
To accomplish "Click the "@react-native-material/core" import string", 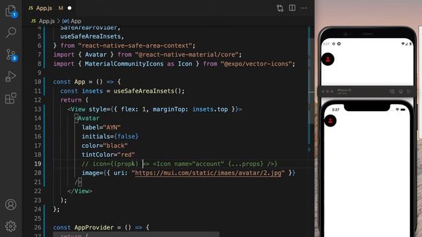I will 187,55.
